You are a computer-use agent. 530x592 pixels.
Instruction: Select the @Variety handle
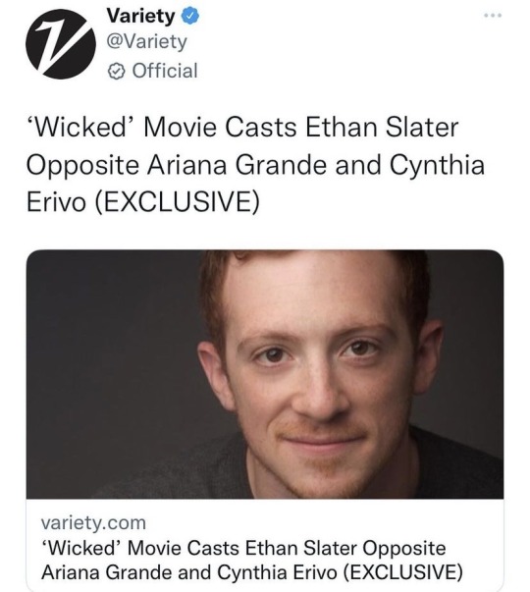pos(147,42)
